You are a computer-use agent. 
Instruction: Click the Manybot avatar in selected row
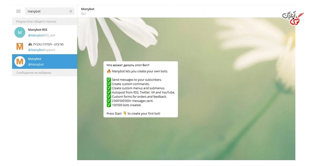point(20,61)
